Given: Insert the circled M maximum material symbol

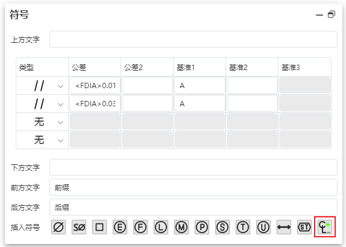Looking at the screenshot, I should (x=181, y=227).
